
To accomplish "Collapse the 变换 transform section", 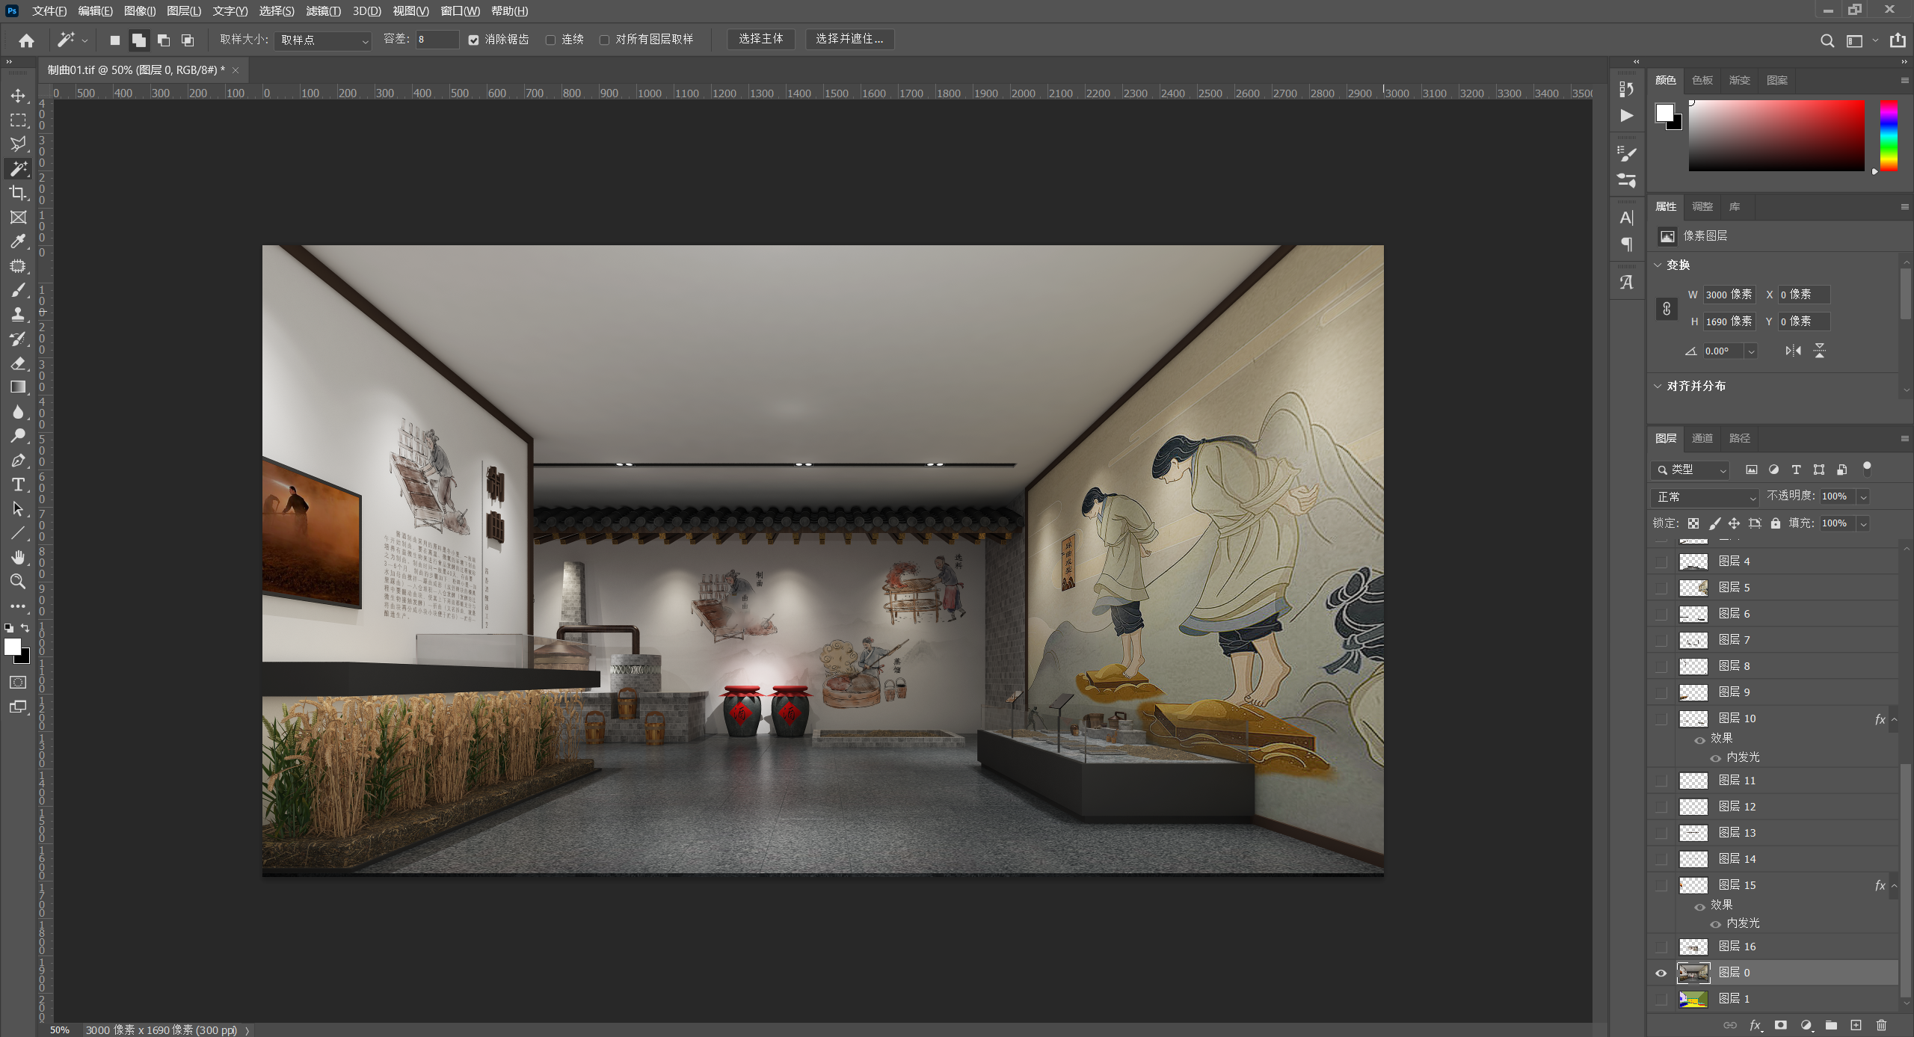I will (1658, 265).
